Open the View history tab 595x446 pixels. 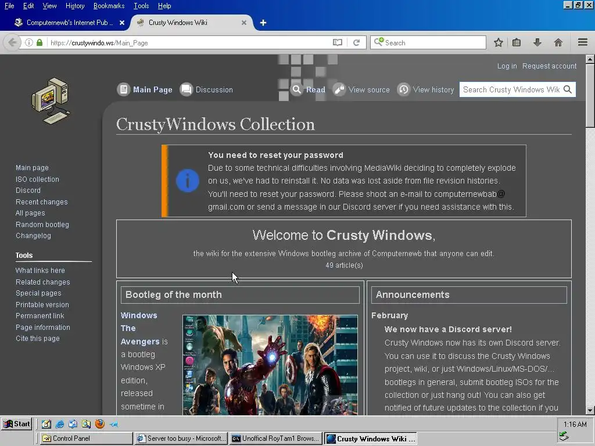pos(433,90)
